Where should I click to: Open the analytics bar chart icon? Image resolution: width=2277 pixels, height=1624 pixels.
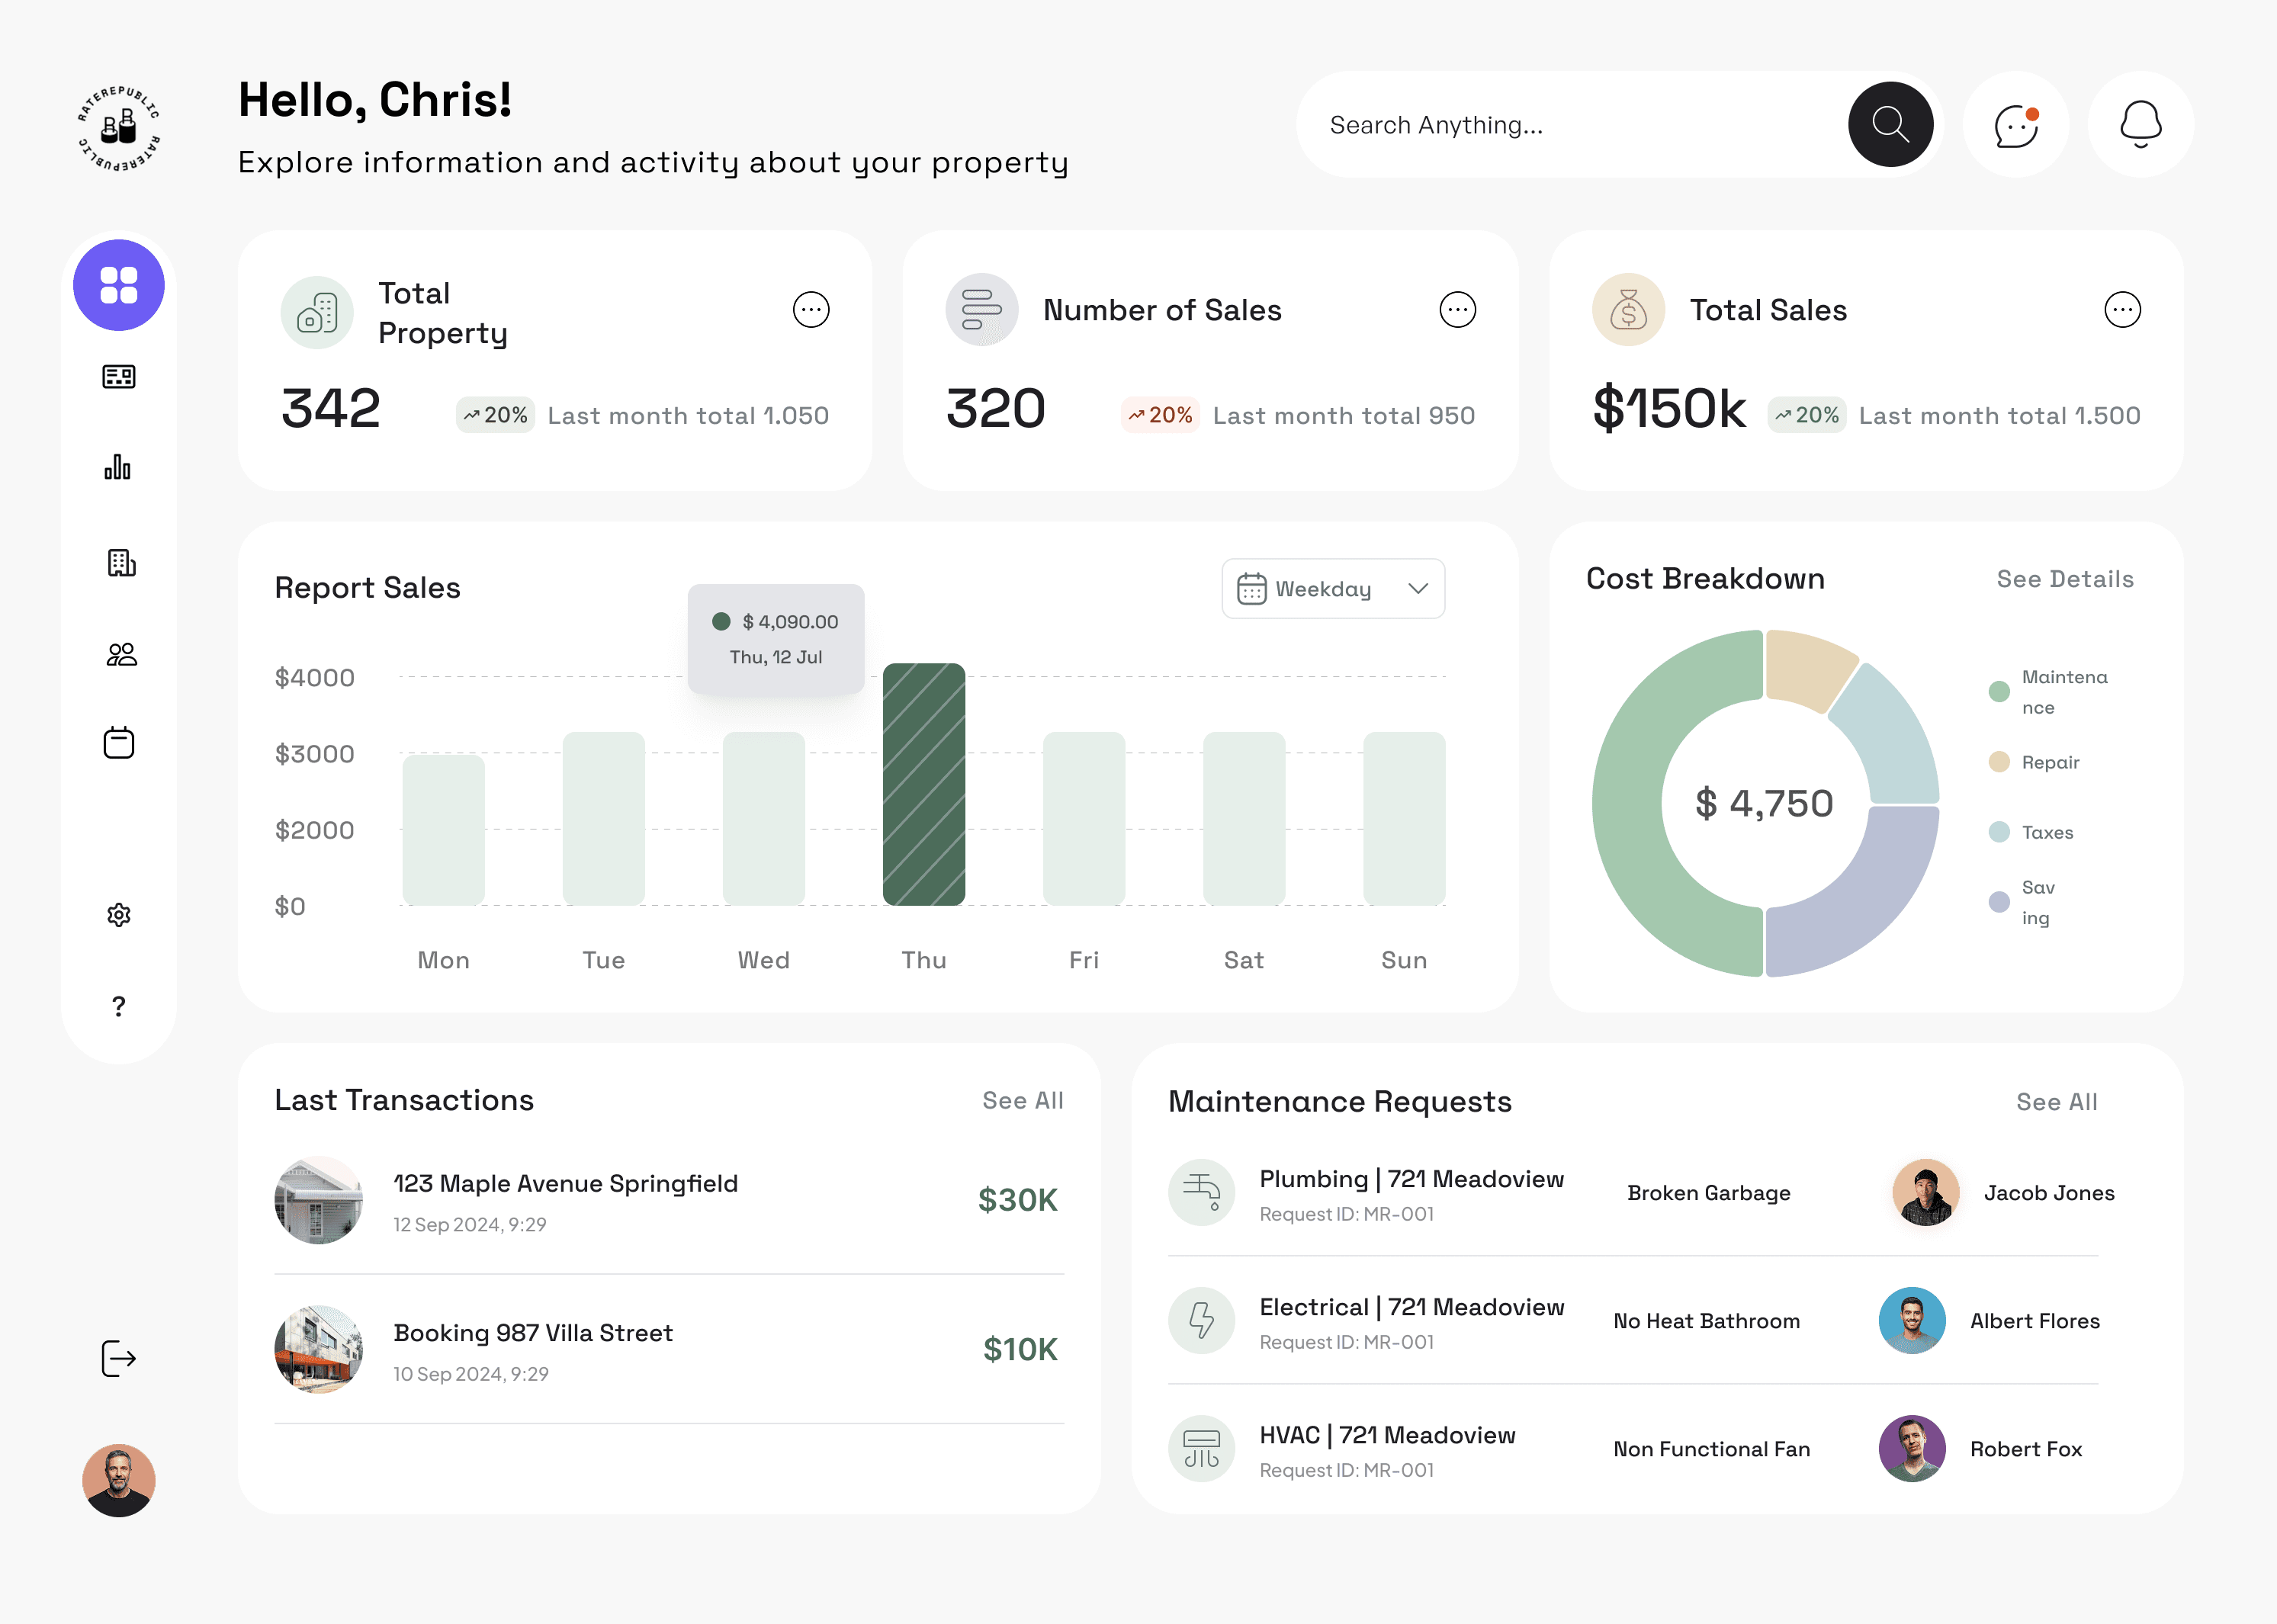coord(119,468)
